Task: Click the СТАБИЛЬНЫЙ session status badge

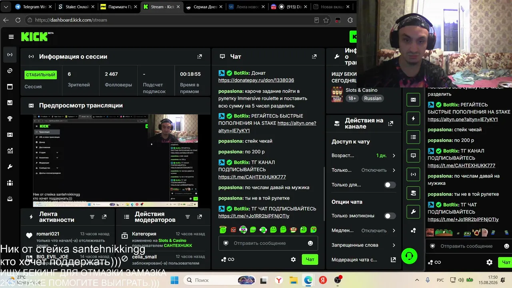Action: [x=40, y=75]
